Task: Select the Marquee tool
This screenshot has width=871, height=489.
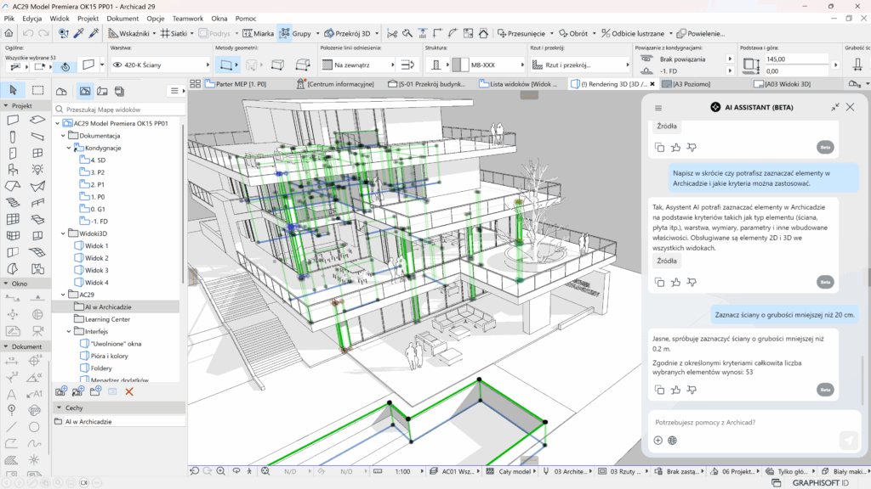Action: (38, 90)
